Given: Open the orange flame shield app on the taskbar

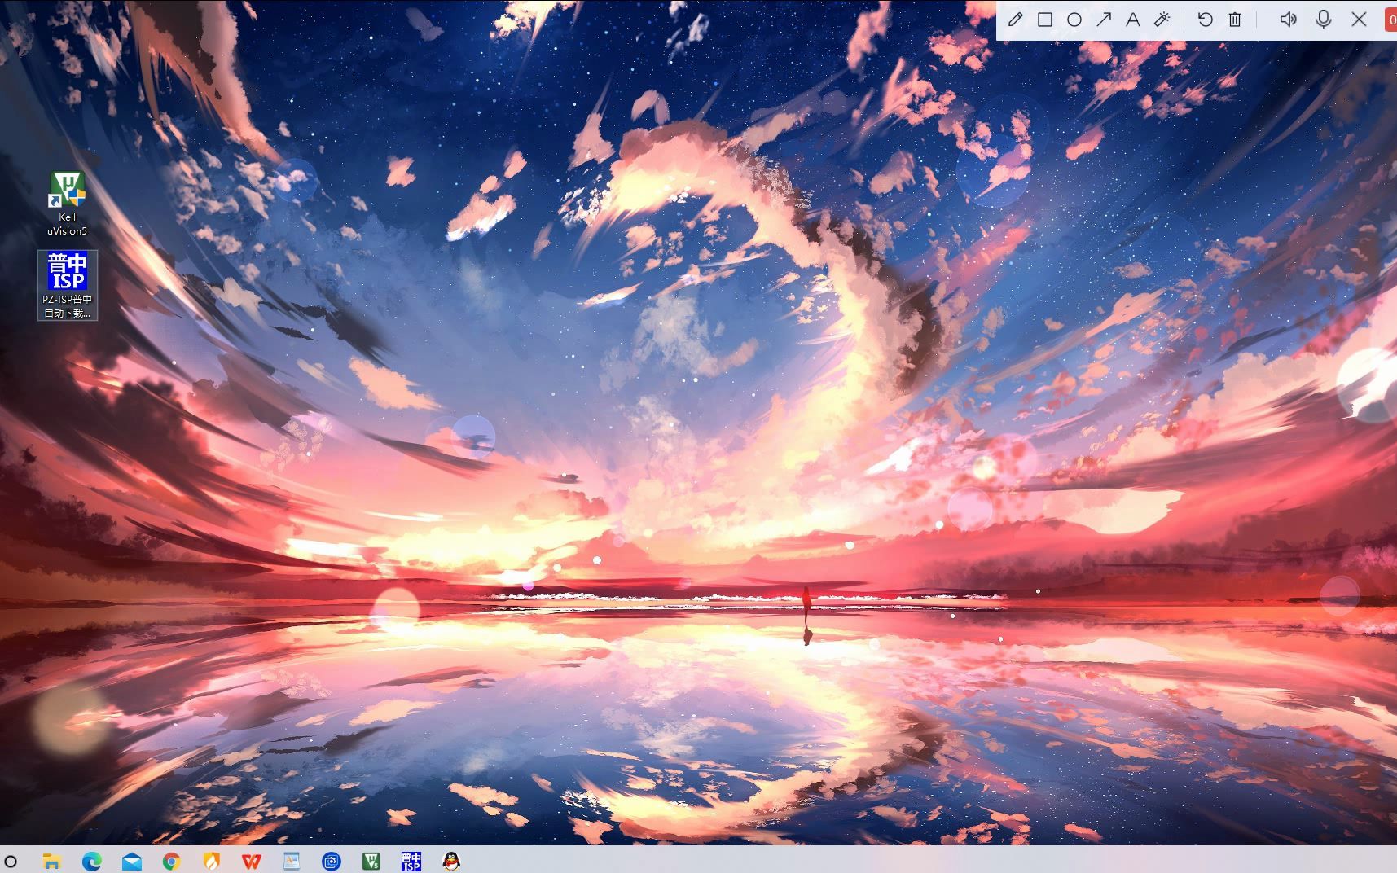Looking at the screenshot, I should (211, 861).
